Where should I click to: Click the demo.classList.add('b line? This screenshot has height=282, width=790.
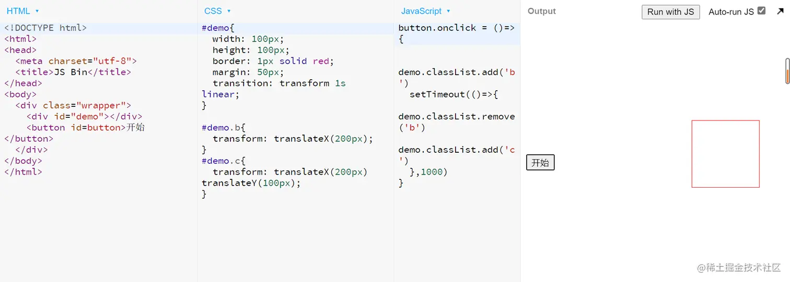click(457, 72)
